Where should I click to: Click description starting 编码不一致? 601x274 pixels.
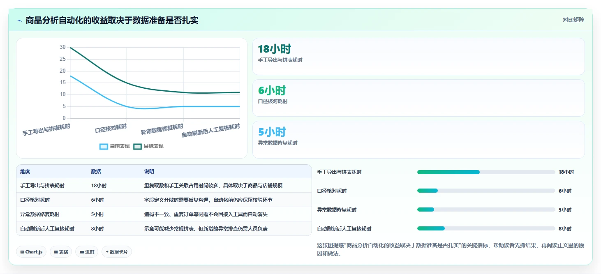206,214
